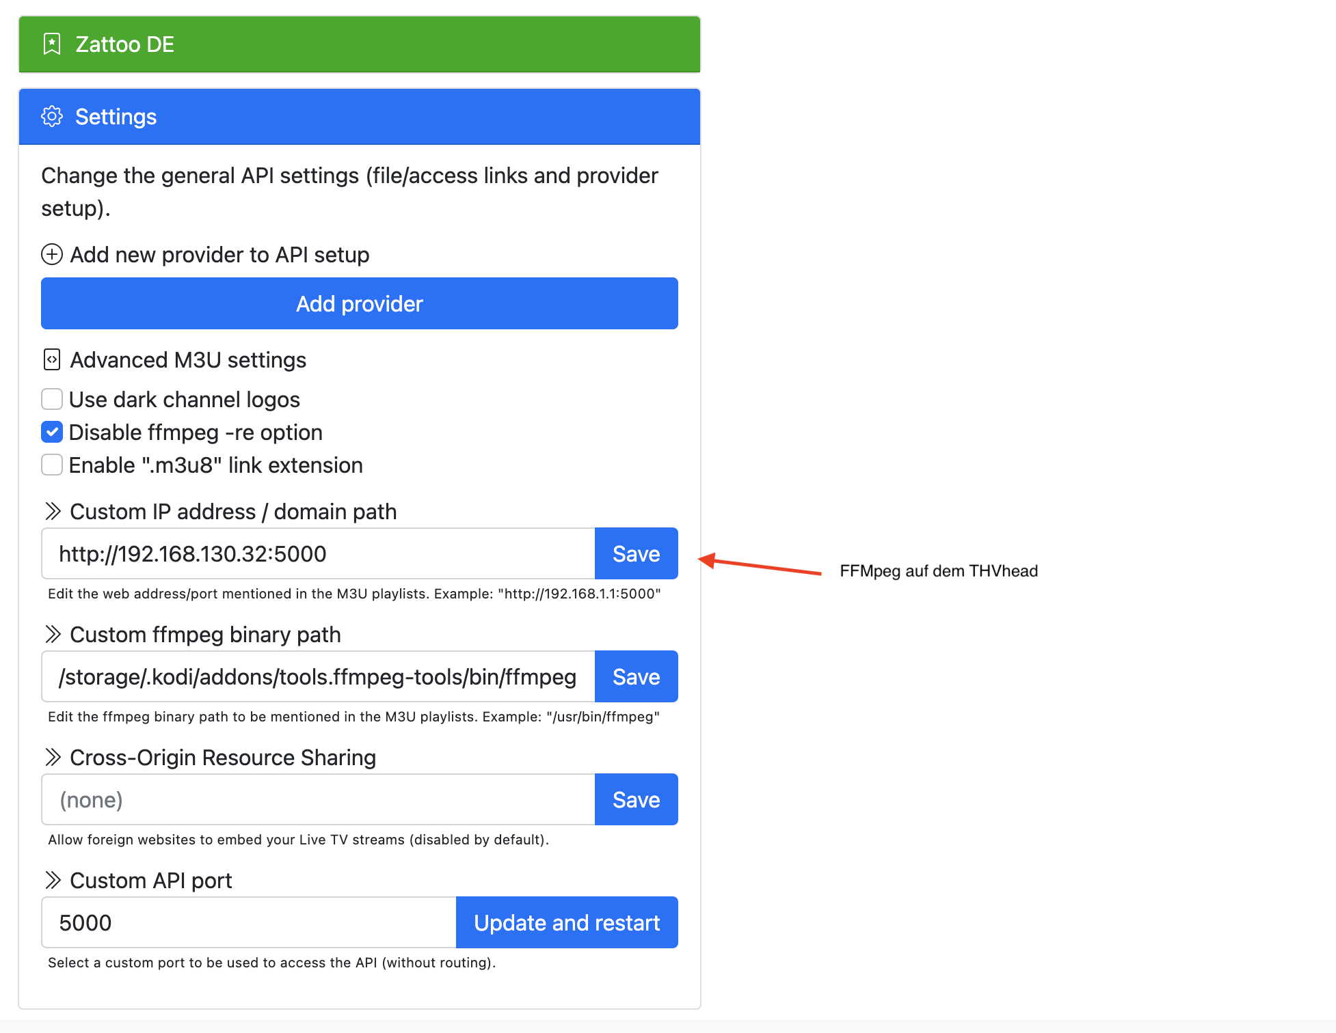The height and width of the screenshot is (1033, 1336).
Task: Click the double chevron beside Cross-Origin Resource Sharing
Action: tap(53, 758)
